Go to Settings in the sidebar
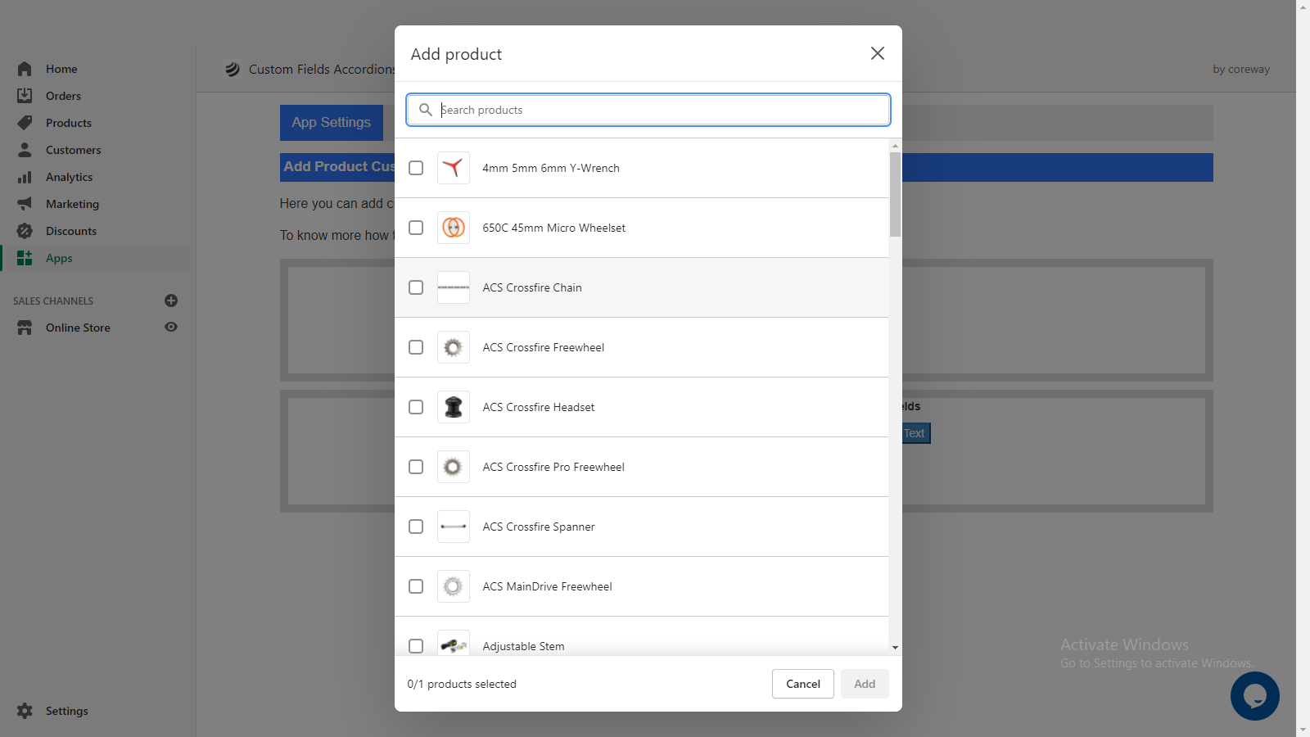 tap(66, 711)
